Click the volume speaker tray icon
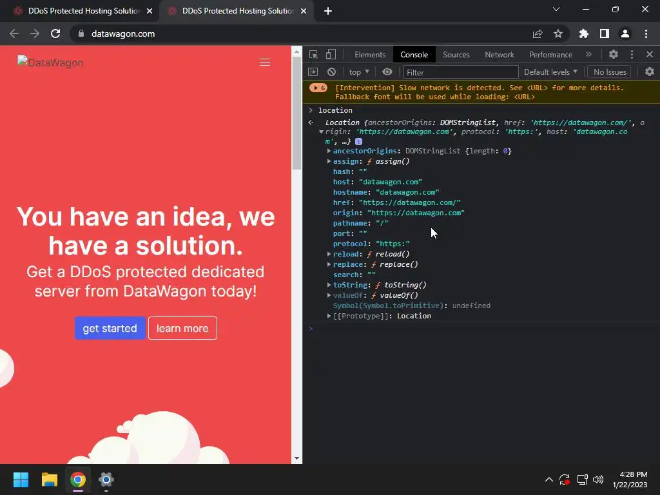 (597, 480)
